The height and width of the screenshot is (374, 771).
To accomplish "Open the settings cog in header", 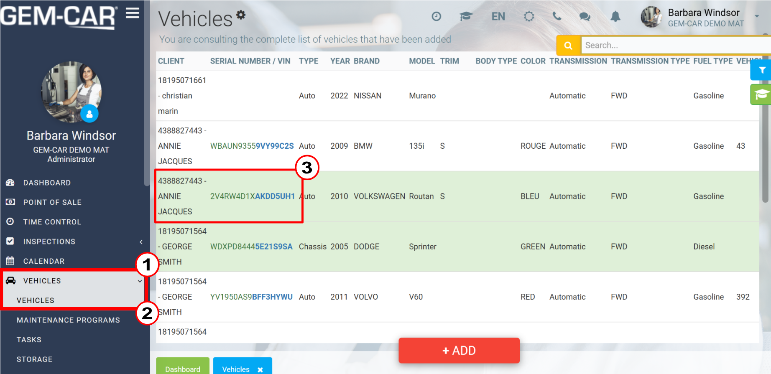I will click(x=529, y=16).
